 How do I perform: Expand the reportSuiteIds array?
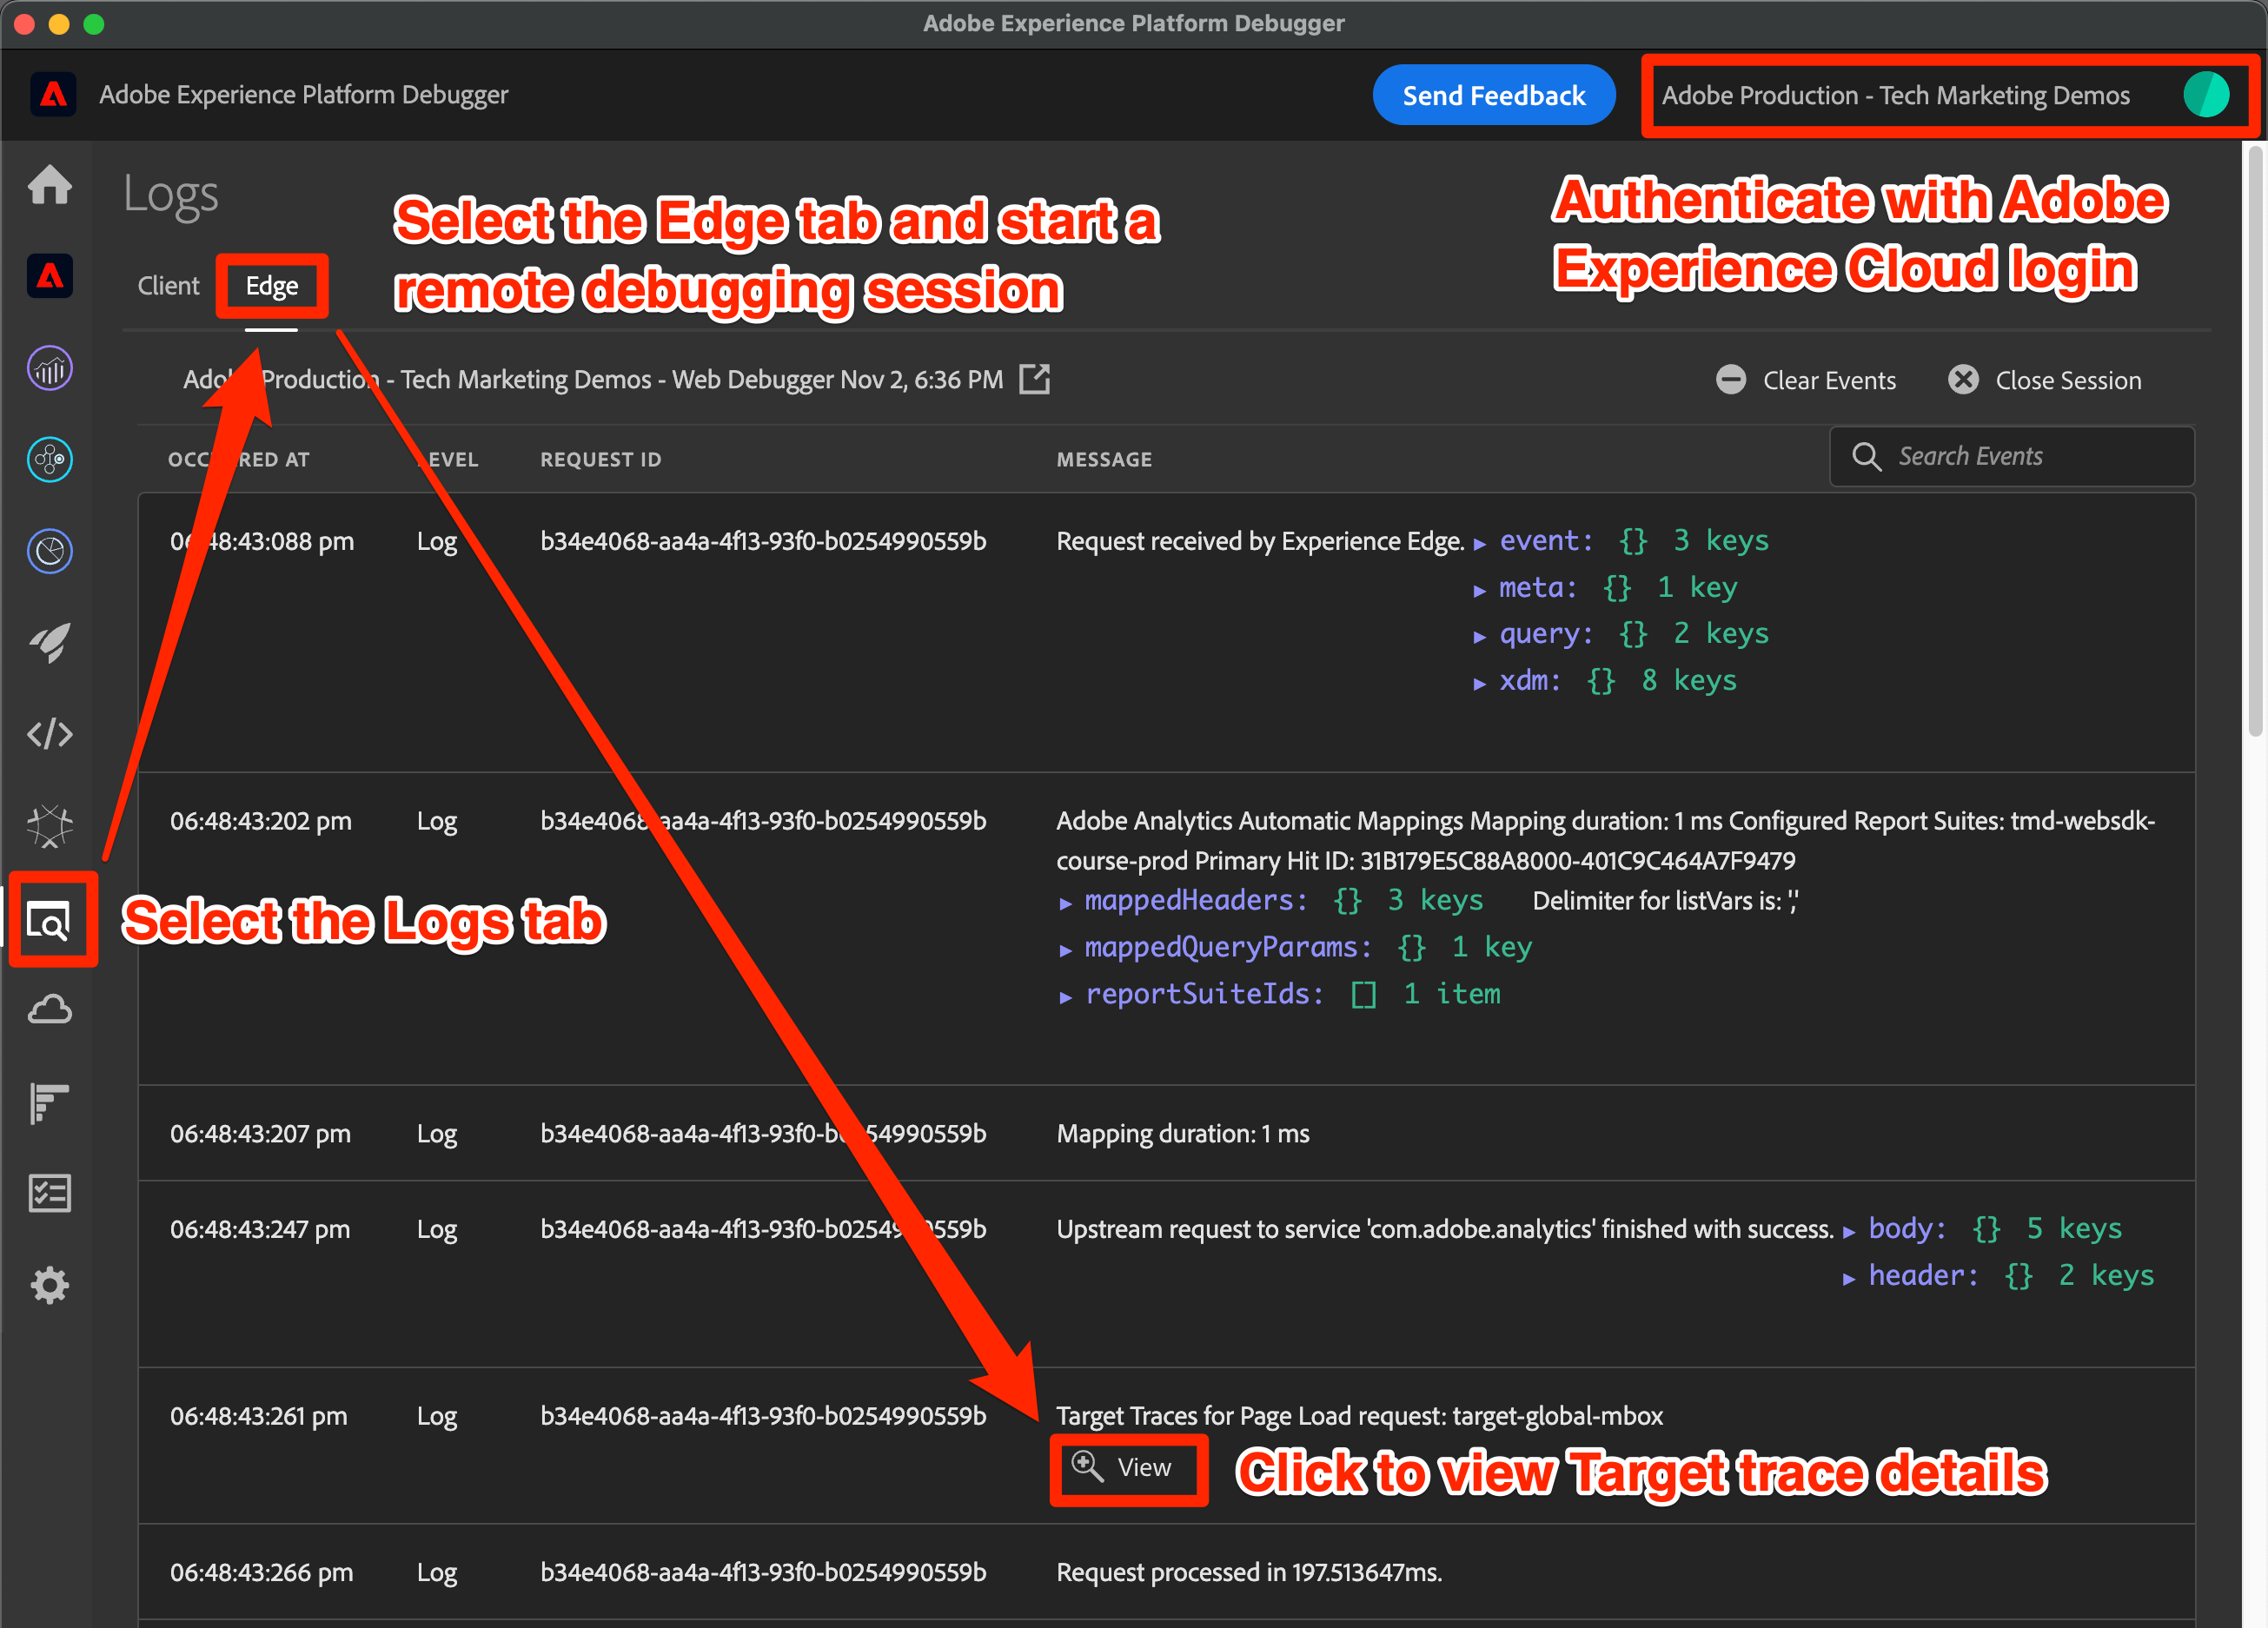click(x=1066, y=996)
